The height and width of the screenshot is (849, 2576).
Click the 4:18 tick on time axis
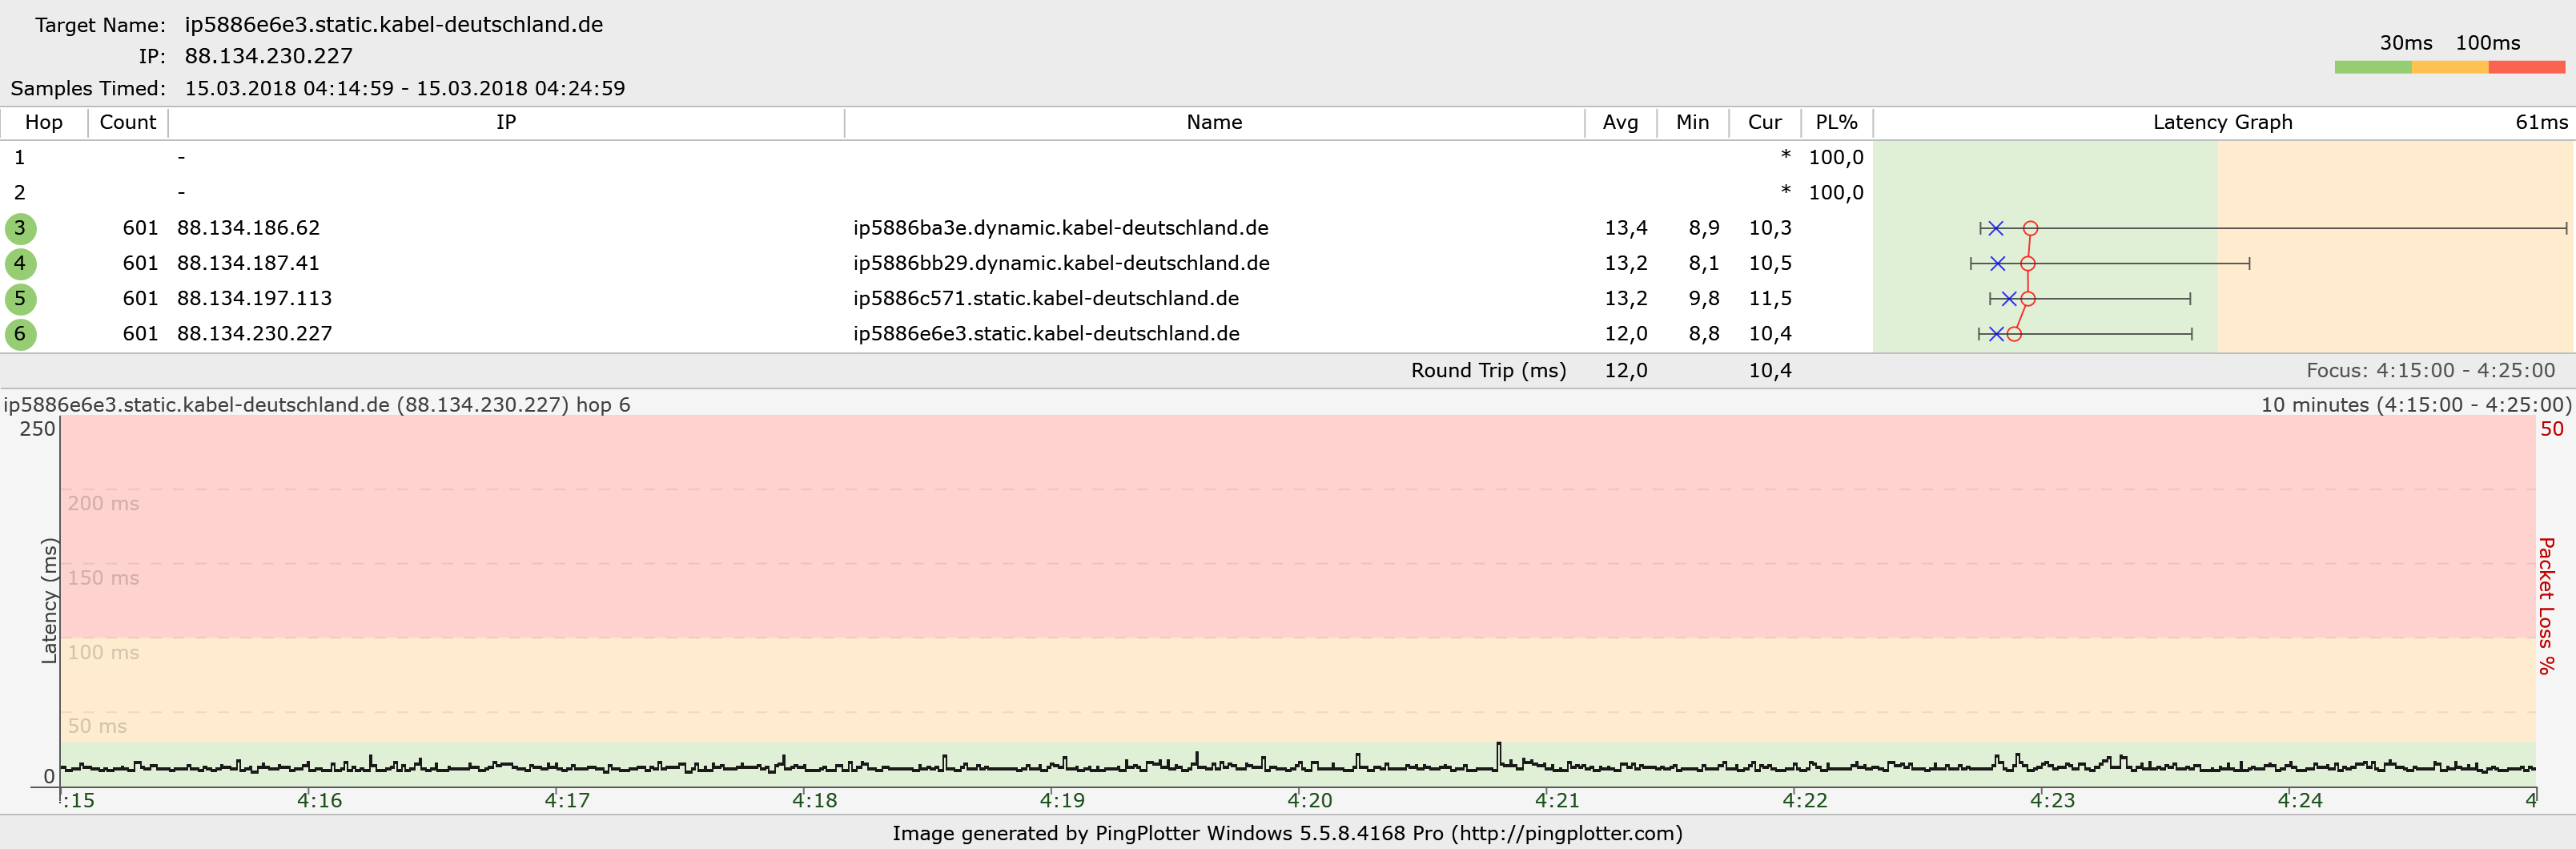pyautogui.click(x=815, y=801)
